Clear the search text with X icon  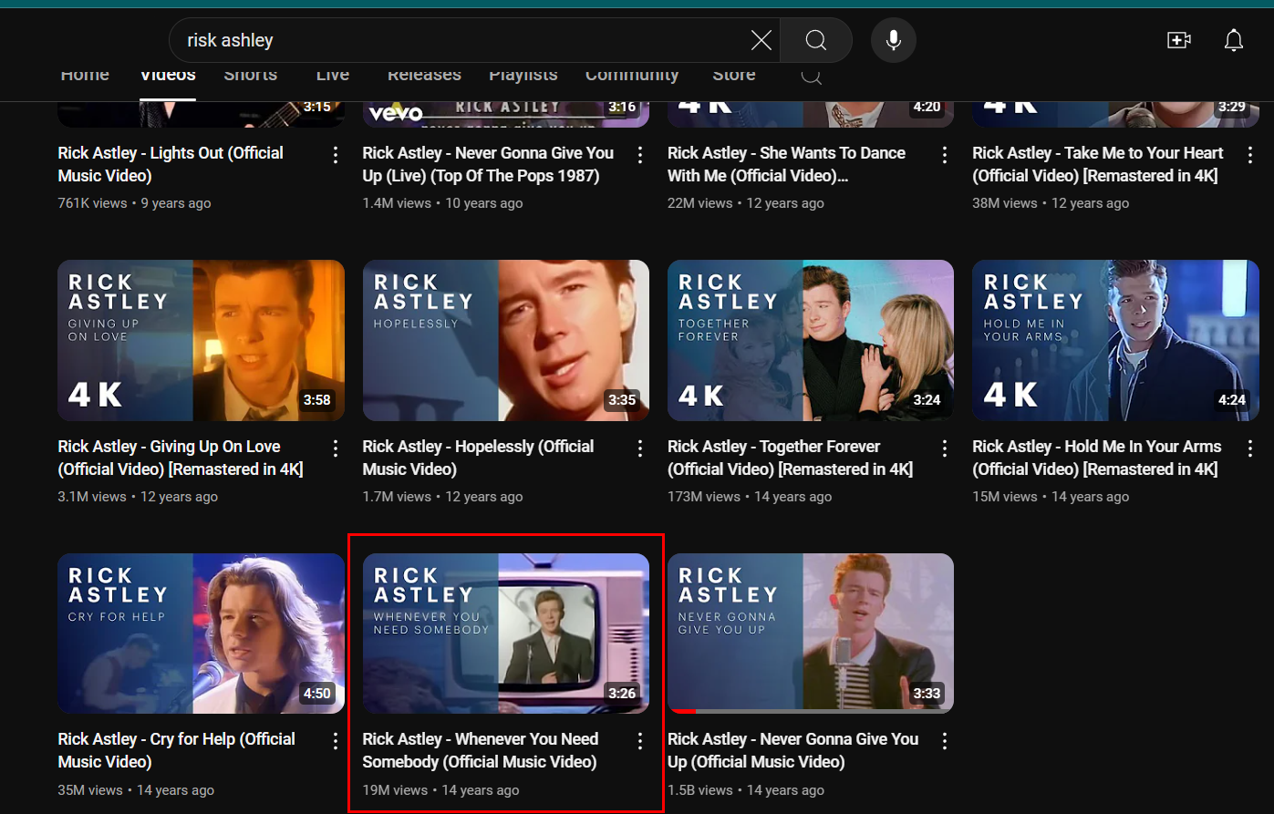[x=761, y=40]
